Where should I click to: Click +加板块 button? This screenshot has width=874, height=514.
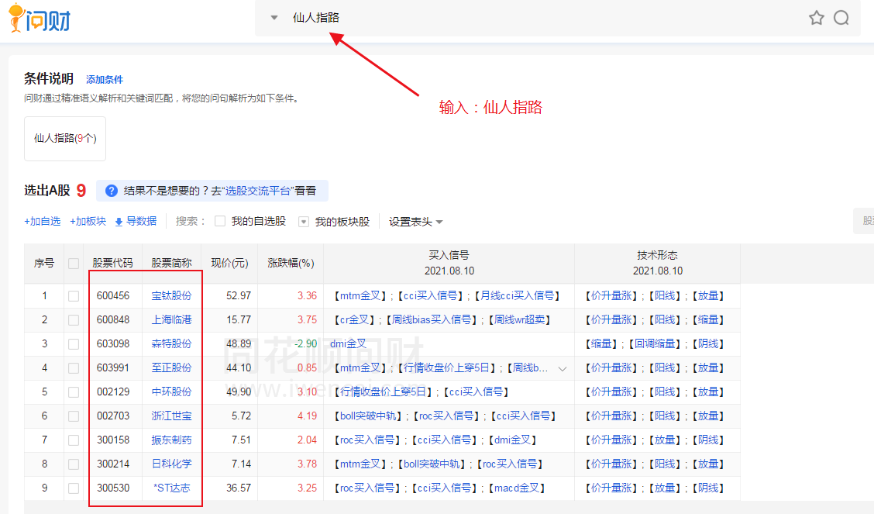click(88, 221)
